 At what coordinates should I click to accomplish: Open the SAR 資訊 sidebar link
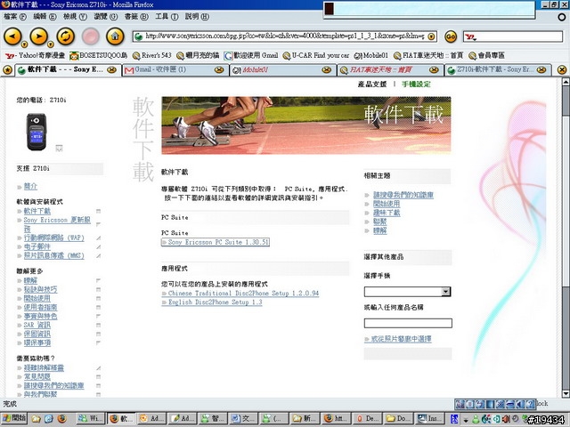click(x=37, y=325)
